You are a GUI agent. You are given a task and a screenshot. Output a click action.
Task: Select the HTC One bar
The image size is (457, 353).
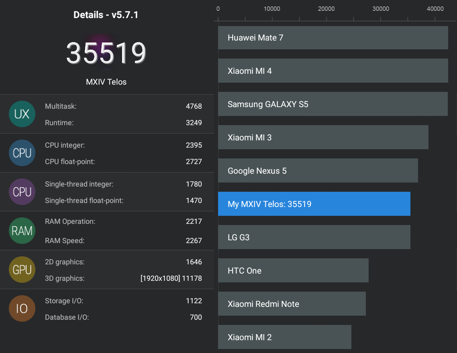pyautogui.click(x=293, y=270)
